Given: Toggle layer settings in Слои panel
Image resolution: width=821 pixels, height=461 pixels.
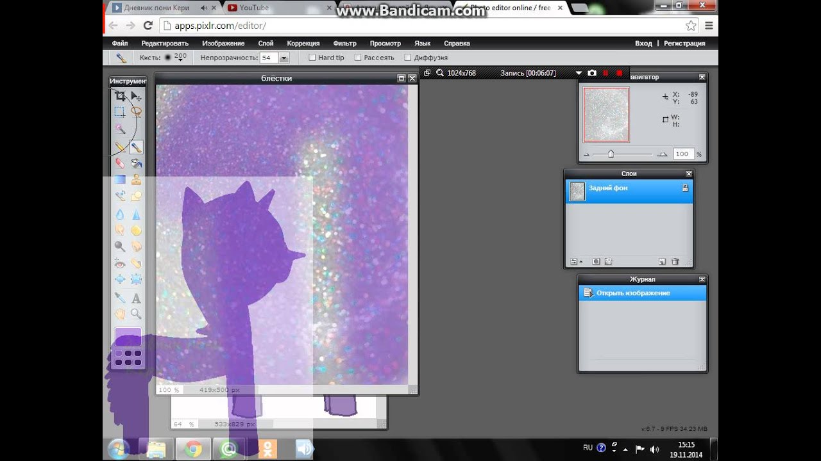Looking at the screenshot, I should pos(575,261).
